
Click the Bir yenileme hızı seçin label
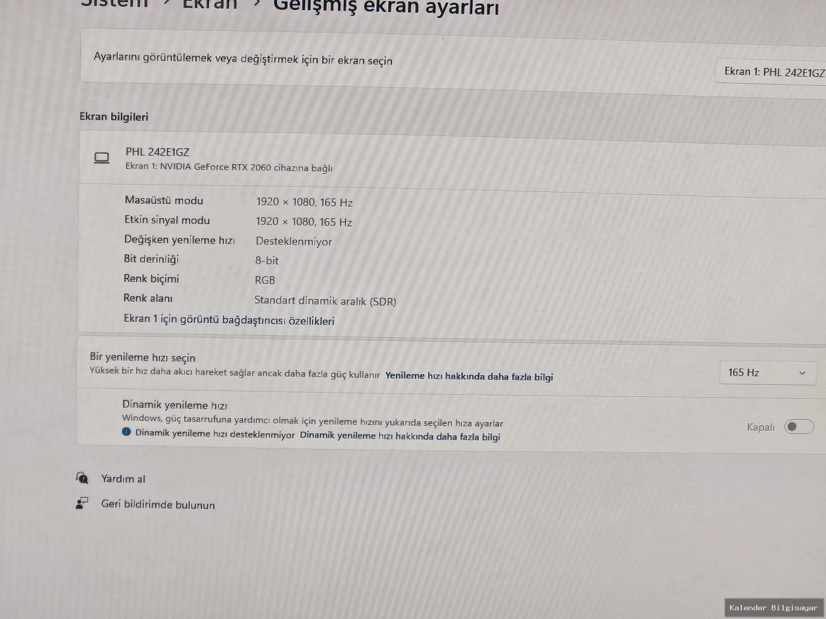click(x=142, y=357)
